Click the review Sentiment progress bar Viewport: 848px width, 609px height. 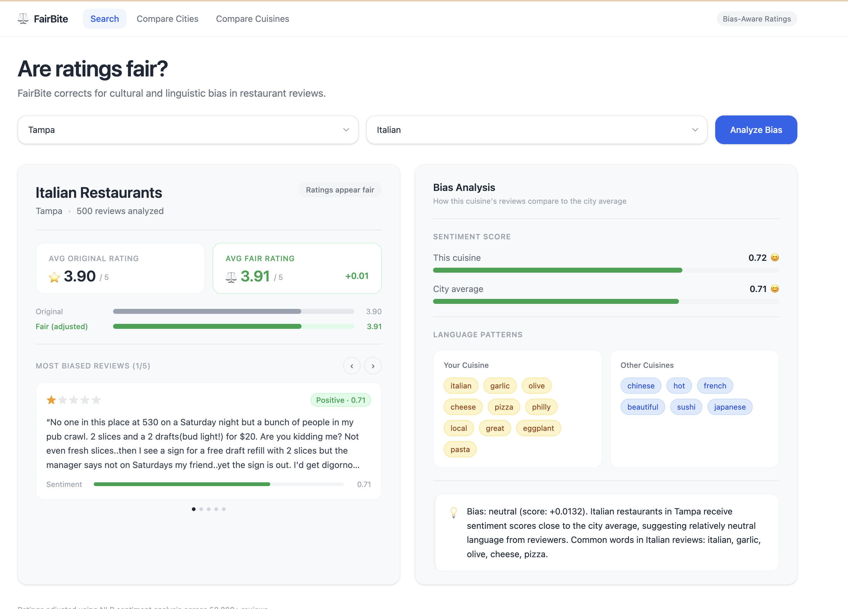coord(218,484)
